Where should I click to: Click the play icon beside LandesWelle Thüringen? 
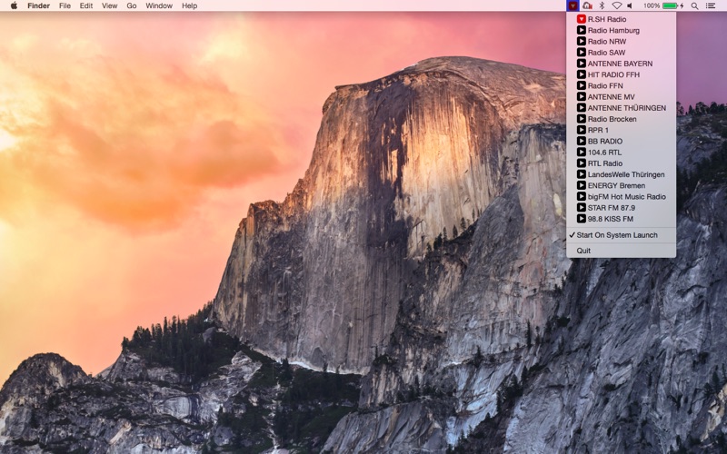[581, 174]
